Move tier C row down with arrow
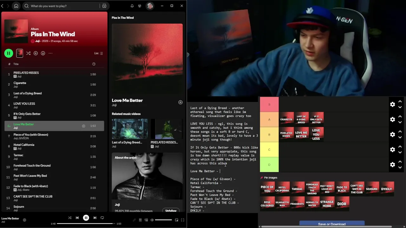 pyautogui.click(x=400, y=152)
